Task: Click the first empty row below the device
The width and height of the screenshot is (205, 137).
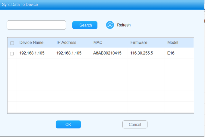Action: click(x=100, y=64)
